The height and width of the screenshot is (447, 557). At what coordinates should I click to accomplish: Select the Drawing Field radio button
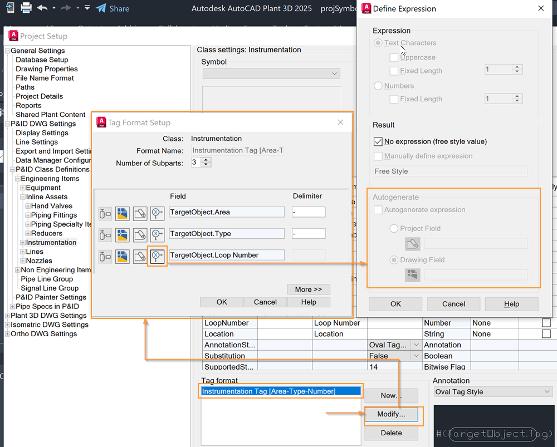[394, 260]
